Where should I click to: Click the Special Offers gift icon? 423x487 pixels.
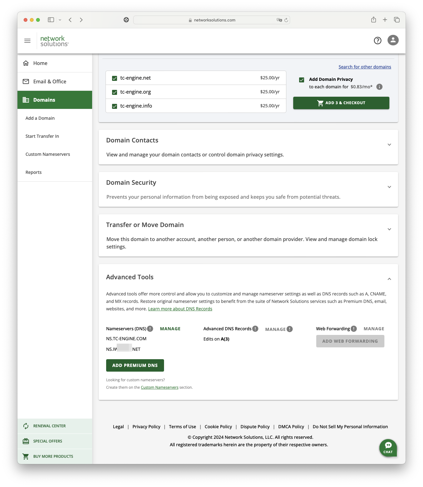click(x=26, y=441)
